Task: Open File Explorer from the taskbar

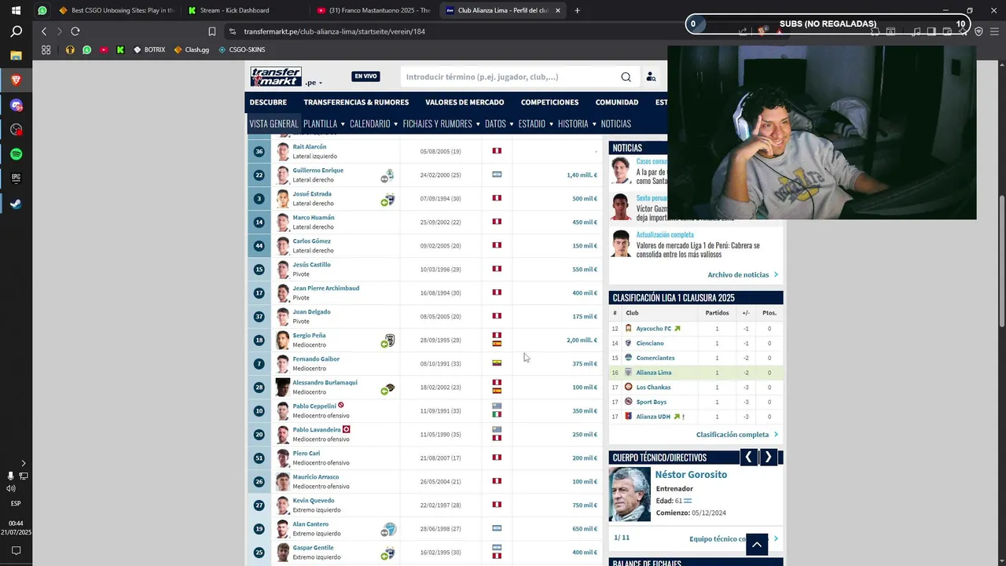Action: tap(16, 56)
